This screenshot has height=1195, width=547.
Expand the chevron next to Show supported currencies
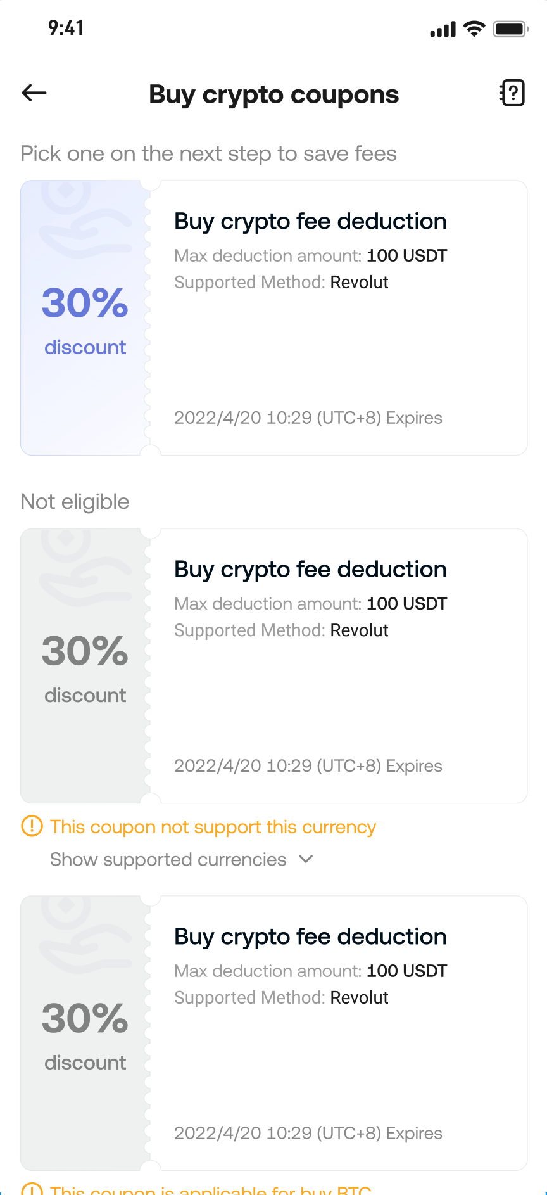pyautogui.click(x=306, y=859)
